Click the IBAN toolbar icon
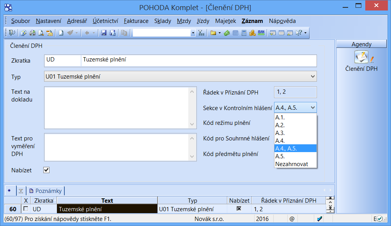The width and height of the screenshot is (391, 226). (x=261, y=33)
